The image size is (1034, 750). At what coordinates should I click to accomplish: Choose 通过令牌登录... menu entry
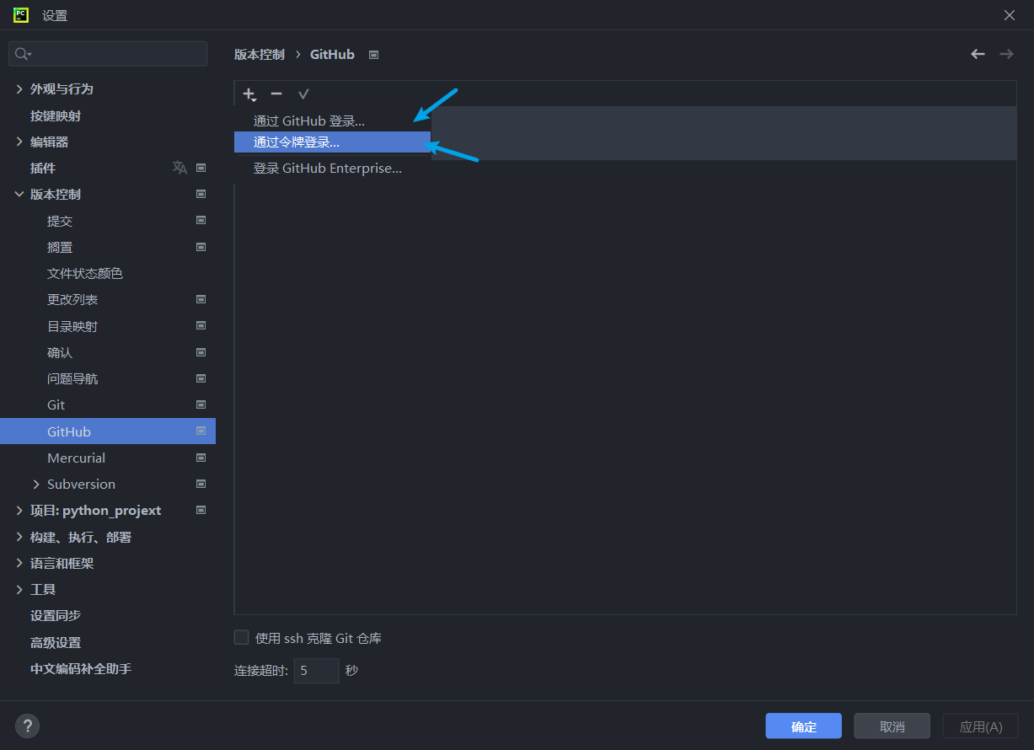[333, 142]
